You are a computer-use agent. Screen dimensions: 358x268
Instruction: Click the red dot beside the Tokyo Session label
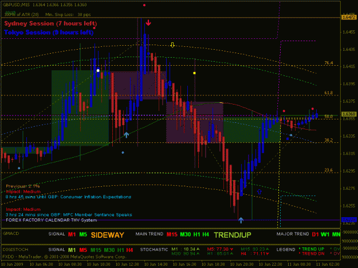94,28
